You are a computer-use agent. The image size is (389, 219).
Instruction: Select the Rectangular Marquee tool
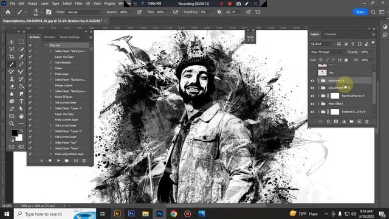point(21,42)
